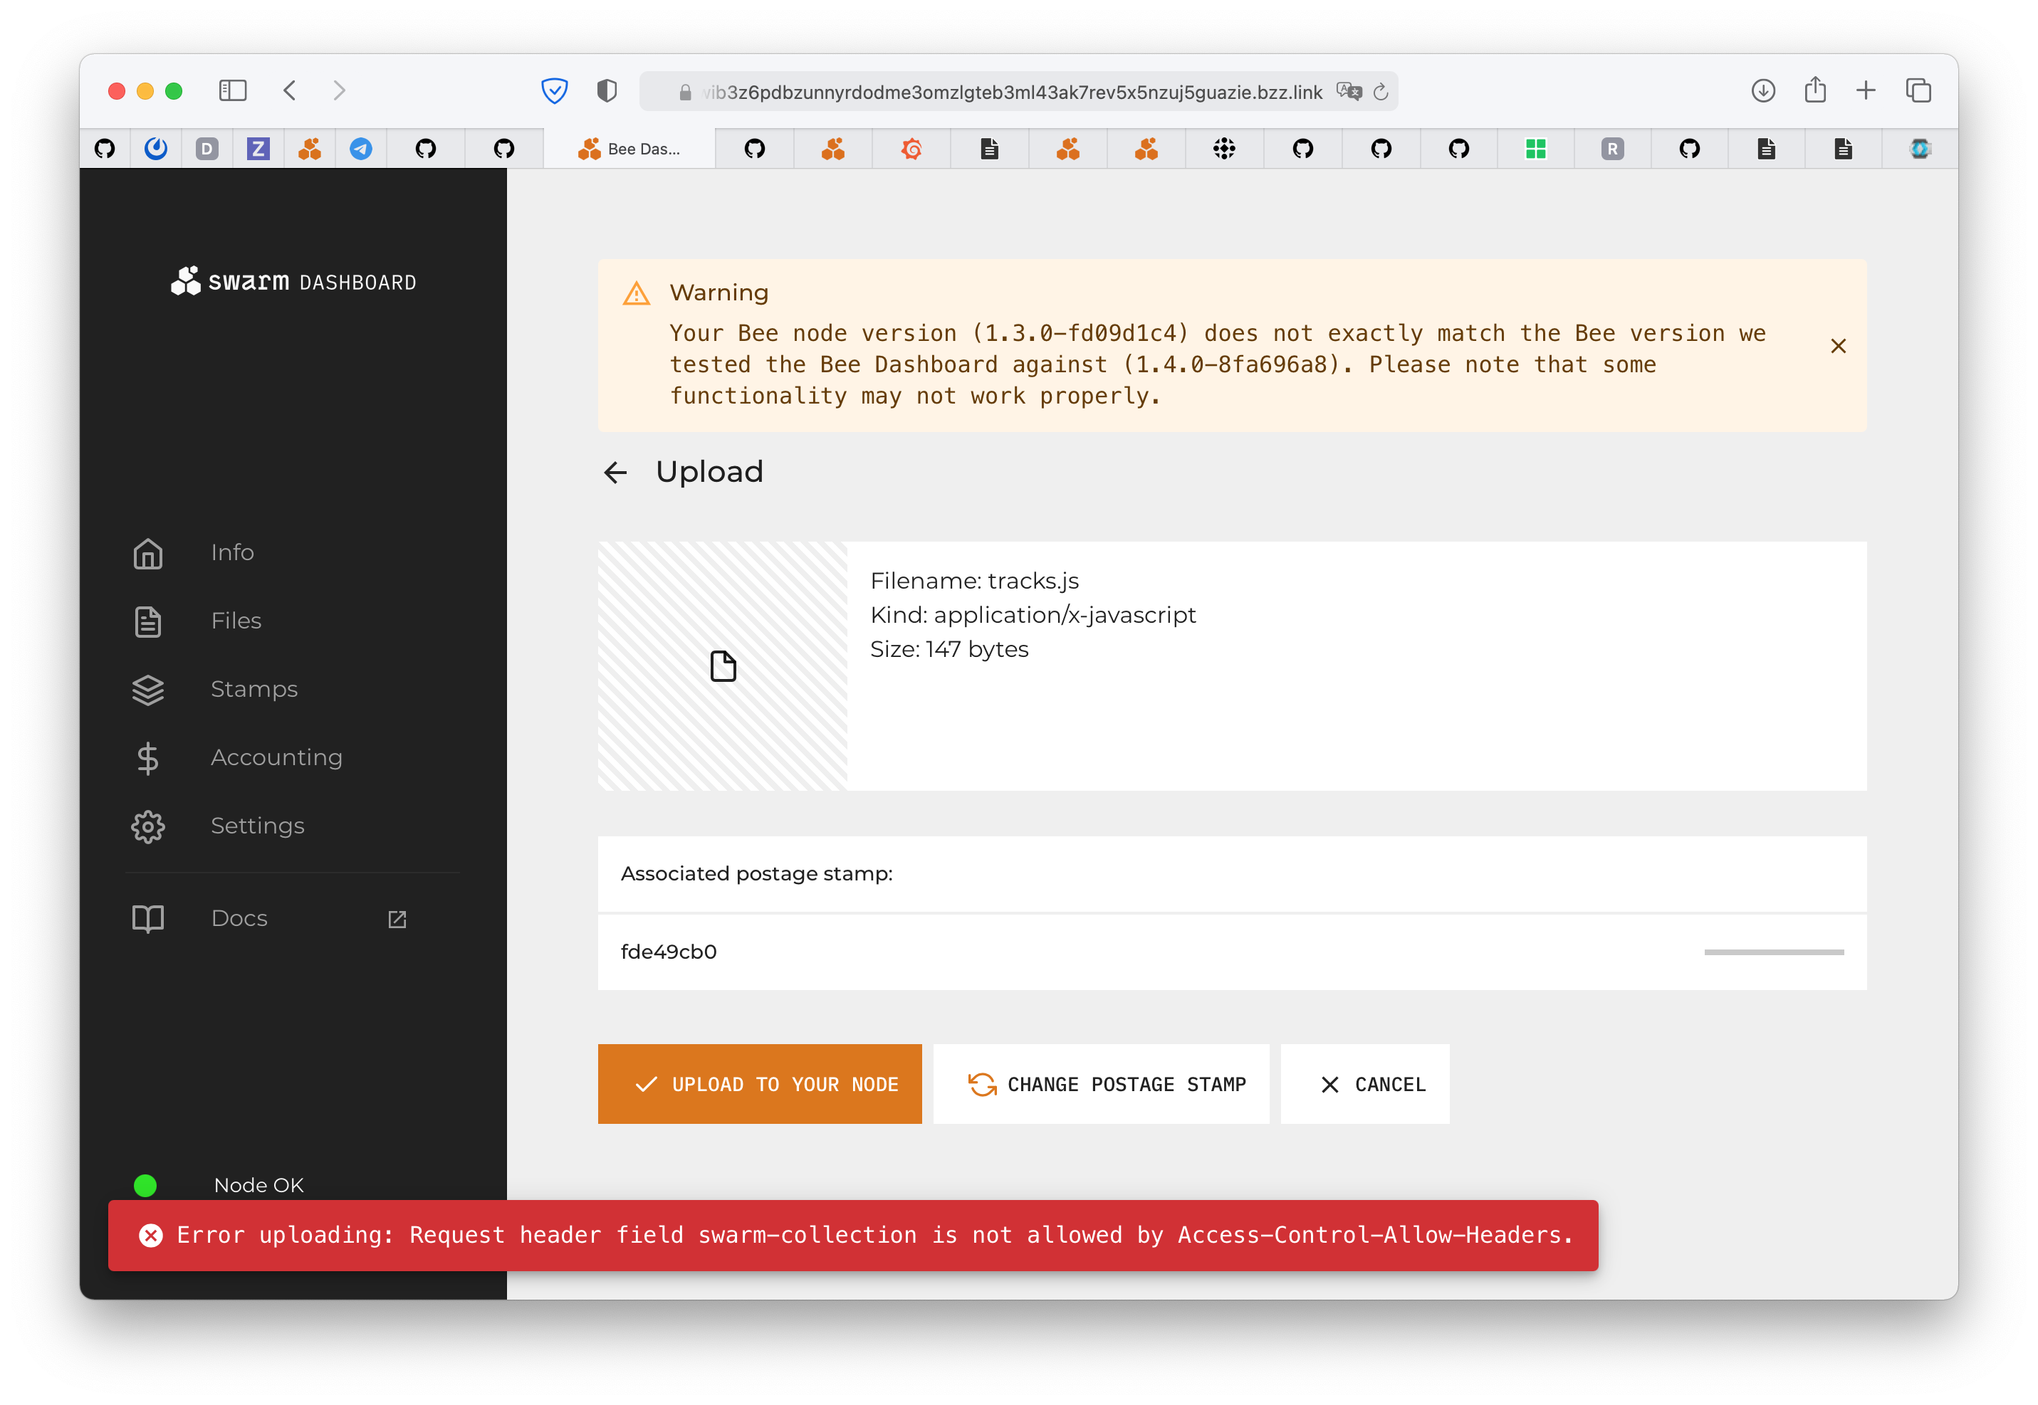The width and height of the screenshot is (2038, 1405).
Task: Click the browser address bar
Action: tap(1011, 90)
